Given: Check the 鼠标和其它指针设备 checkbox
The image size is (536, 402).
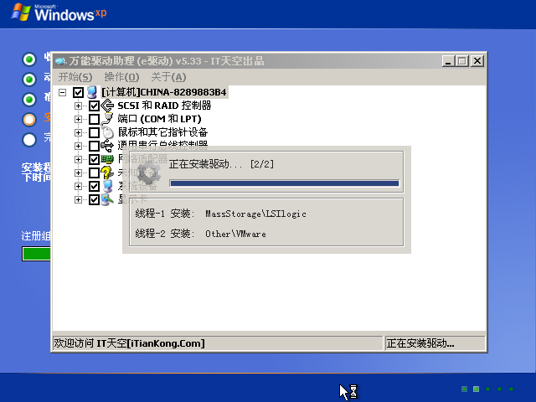Looking at the screenshot, I should [x=94, y=132].
